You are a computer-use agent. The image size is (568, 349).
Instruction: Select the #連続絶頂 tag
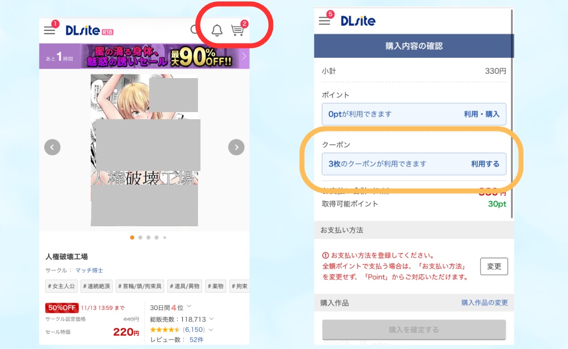click(96, 286)
